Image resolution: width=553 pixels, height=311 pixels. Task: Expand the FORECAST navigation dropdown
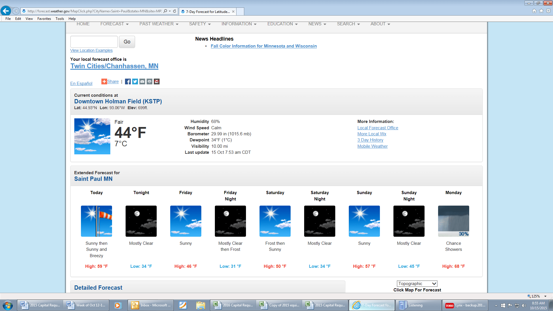coord(114,24)
